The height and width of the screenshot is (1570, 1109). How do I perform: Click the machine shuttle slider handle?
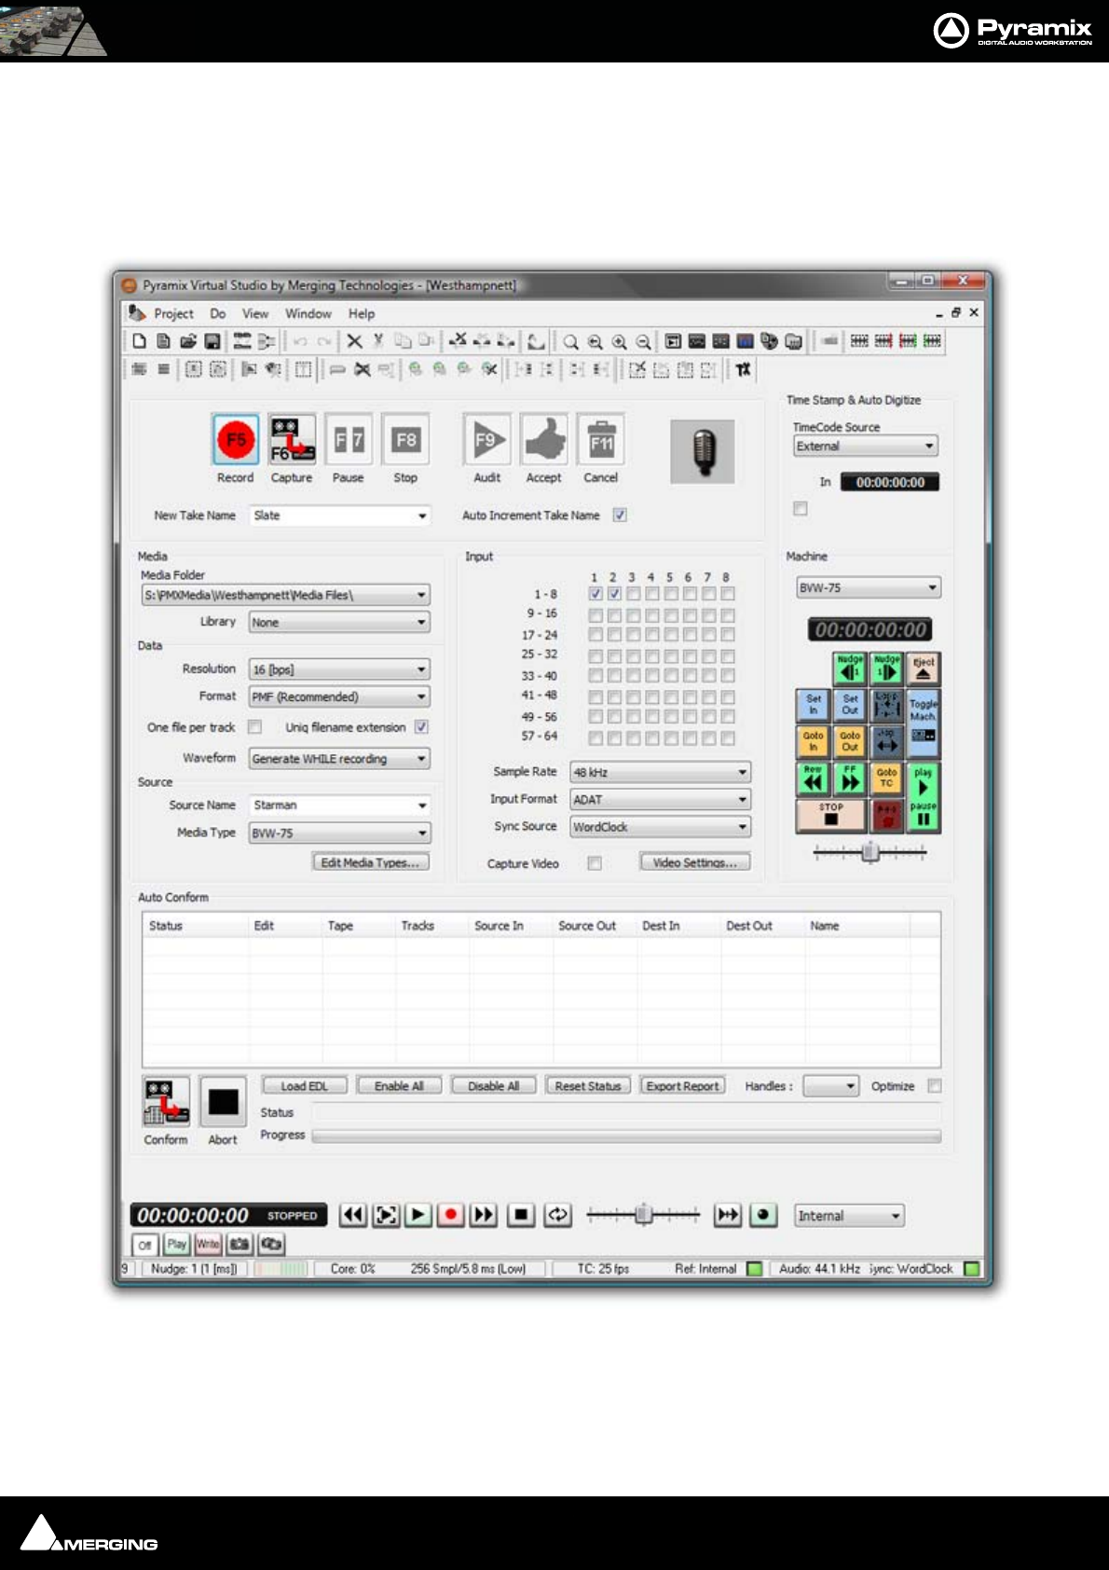870,852
